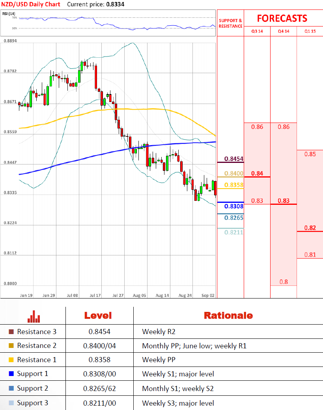Select the Q4 14 forecast column header
Screen dimensions: 323x410
(284, 31)
